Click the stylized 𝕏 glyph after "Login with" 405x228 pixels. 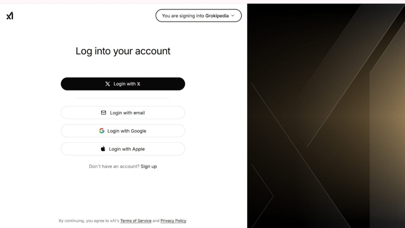[139, 84]
